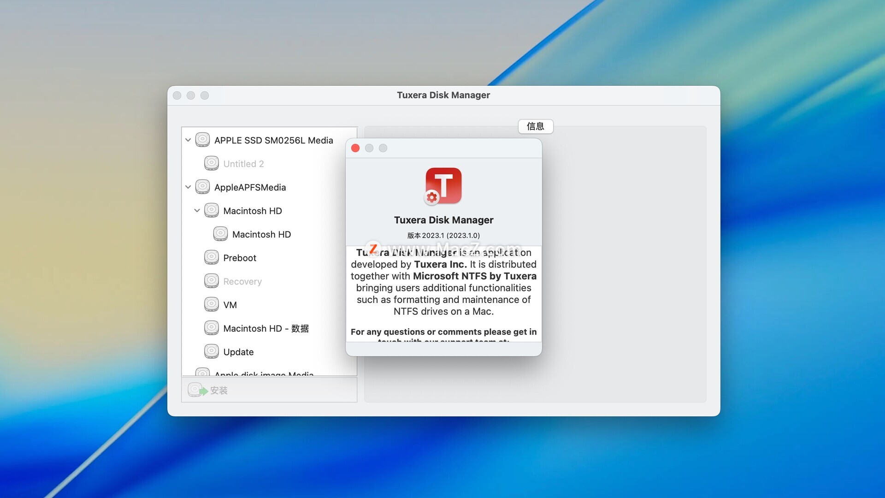The width and height of the screenshot is (885, 498).
Task: Collapse the AppleAPFSMedia tree node
Action: [x=188, y=187]
